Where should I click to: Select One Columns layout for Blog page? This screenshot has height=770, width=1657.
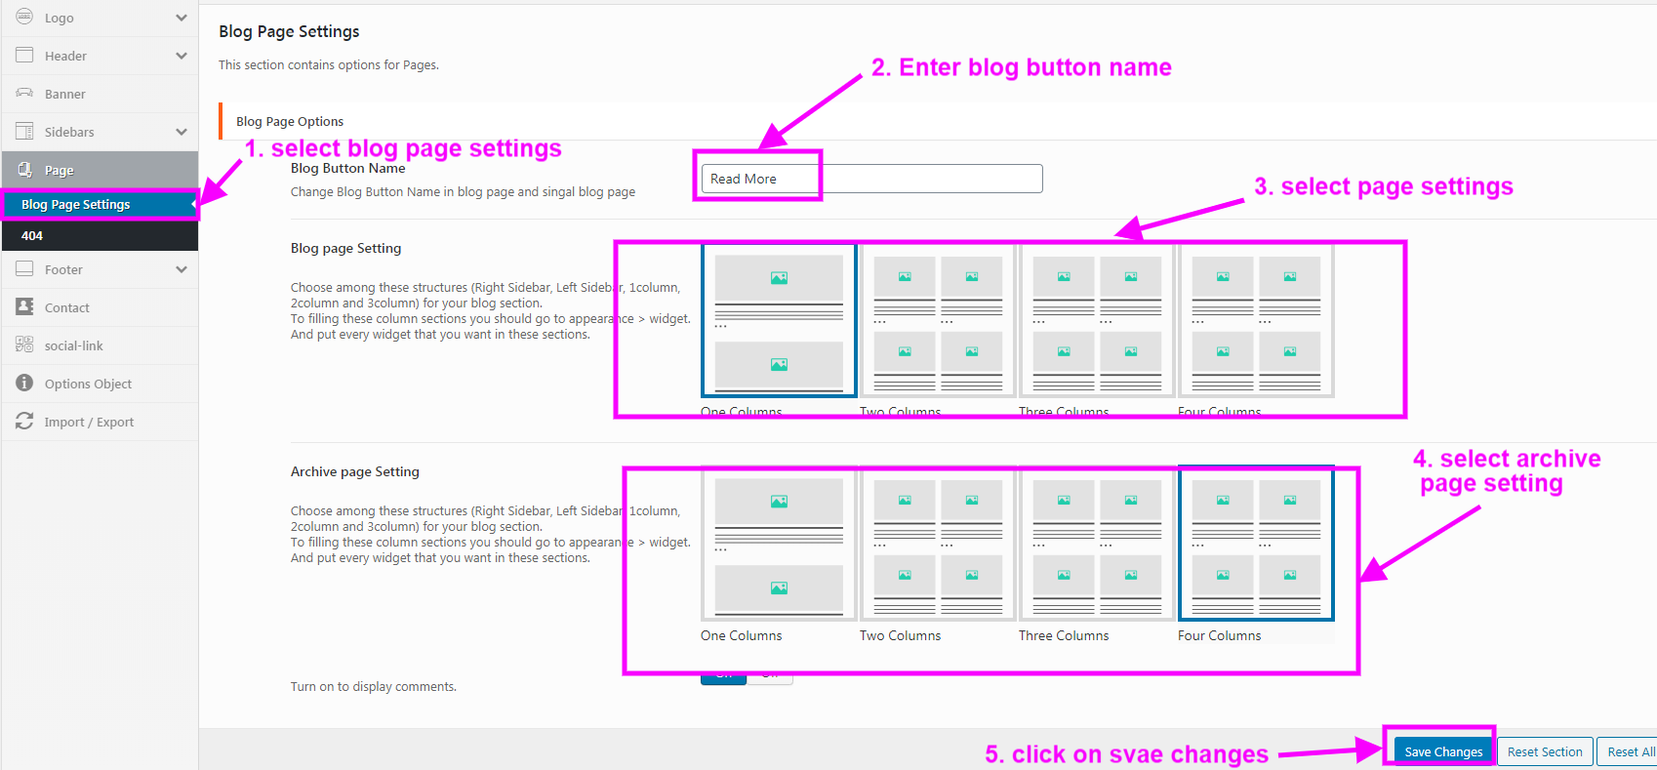(x=779, y=321)
